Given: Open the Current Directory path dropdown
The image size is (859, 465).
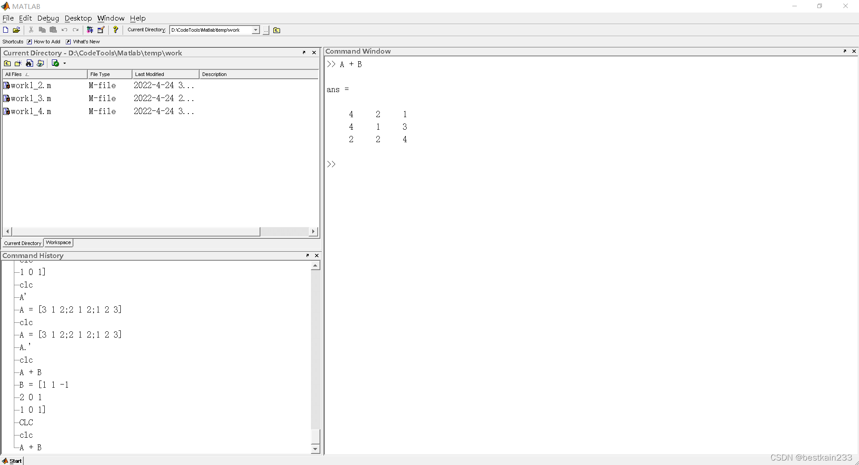Looking at the screenshot, I should [x=255, y=30].
